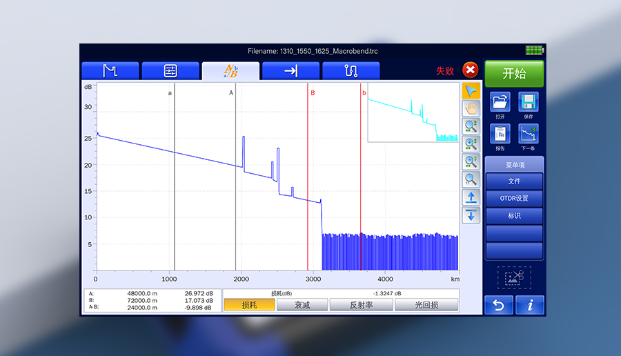Select the arrow pointer tool
The image size is (621, 356).
[x=471, y=91]
